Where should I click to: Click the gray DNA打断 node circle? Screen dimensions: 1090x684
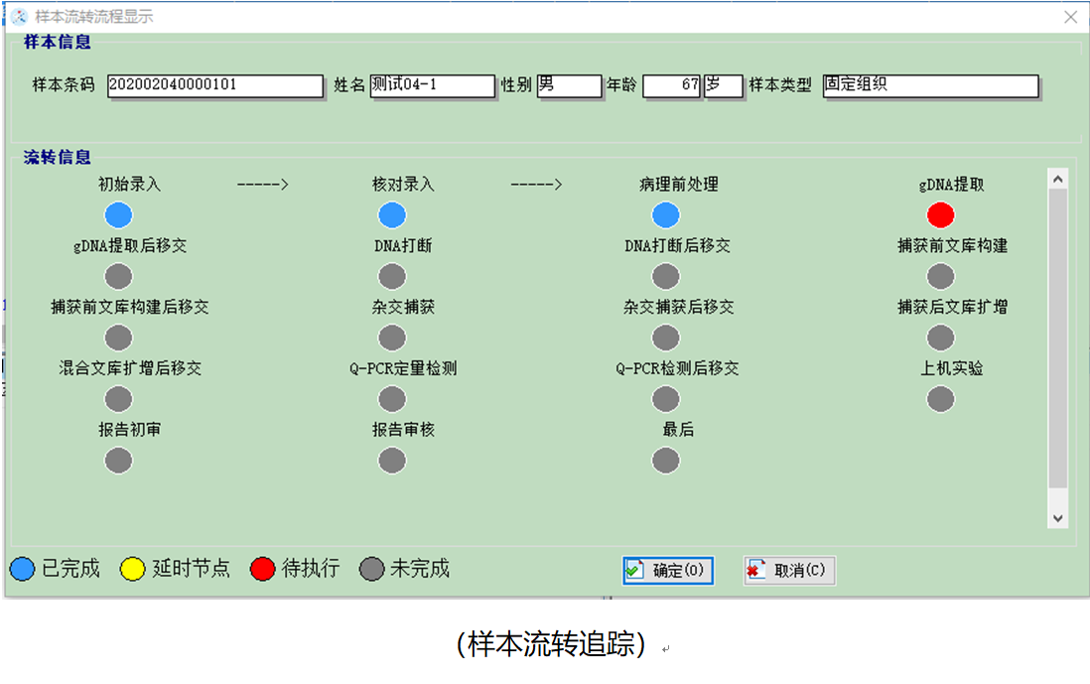[x=391, y=276]
